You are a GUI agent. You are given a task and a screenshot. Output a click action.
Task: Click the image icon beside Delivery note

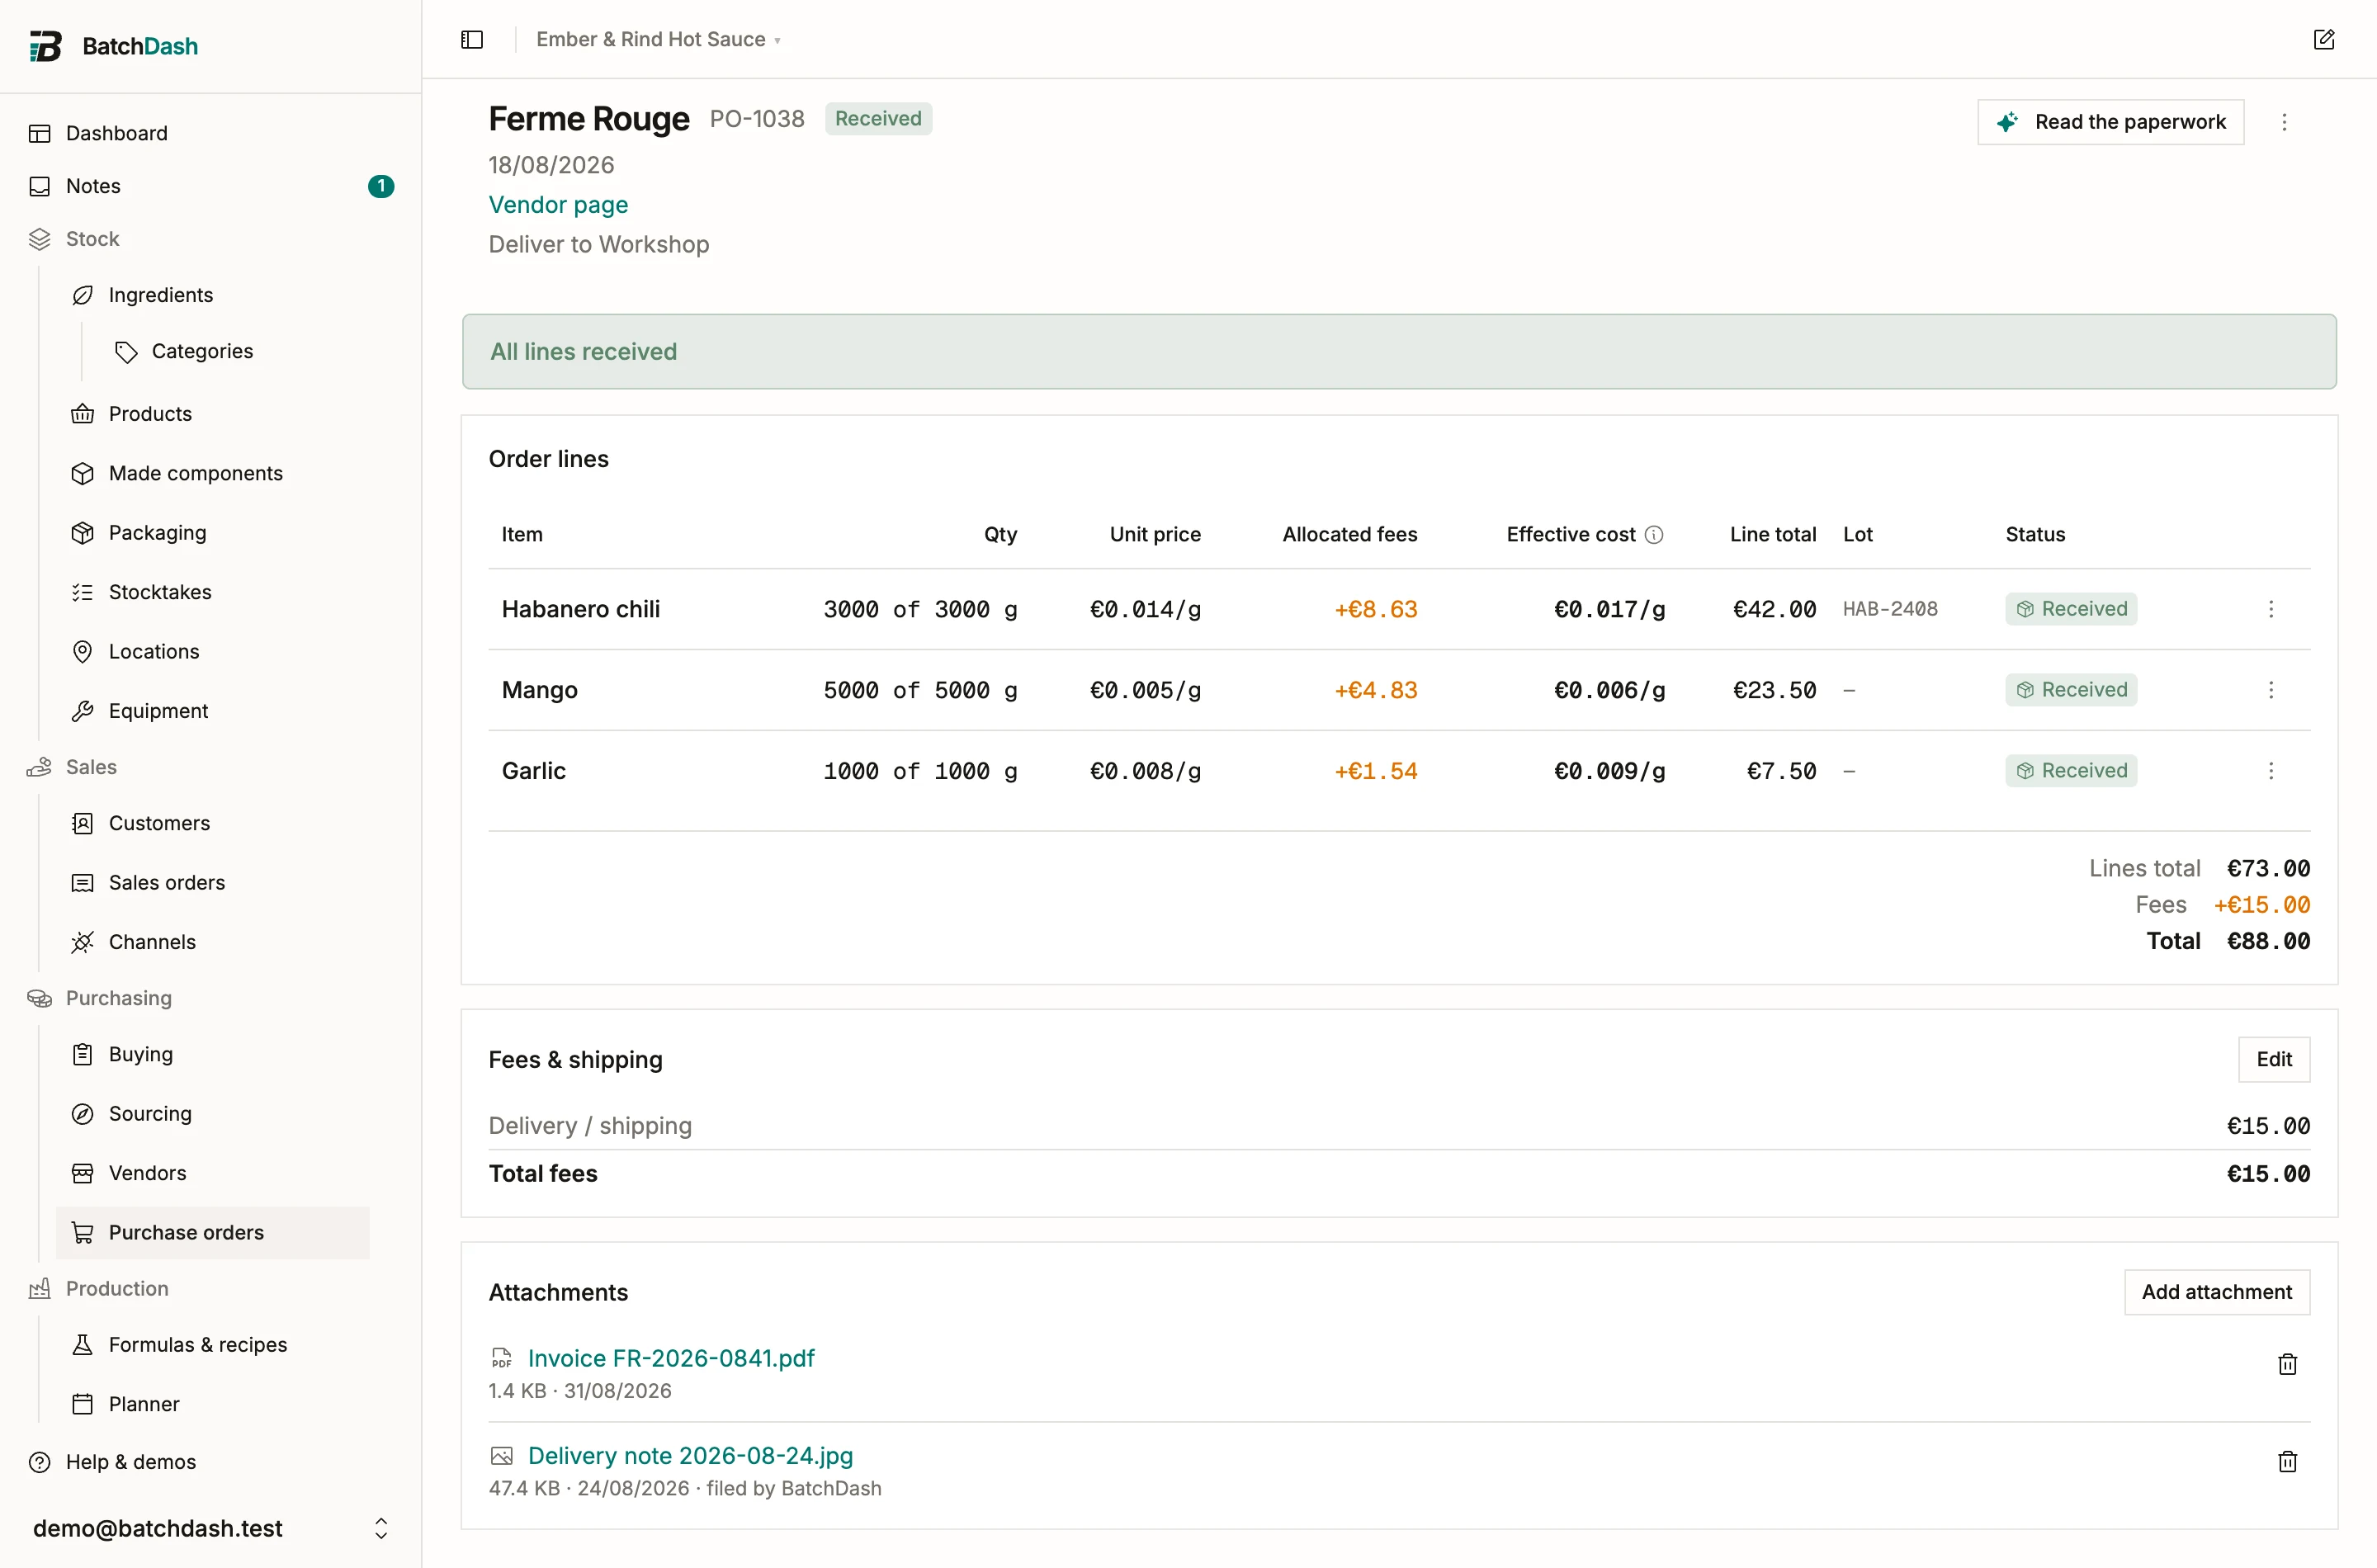pyautogui.click(x=501, y=1456)
